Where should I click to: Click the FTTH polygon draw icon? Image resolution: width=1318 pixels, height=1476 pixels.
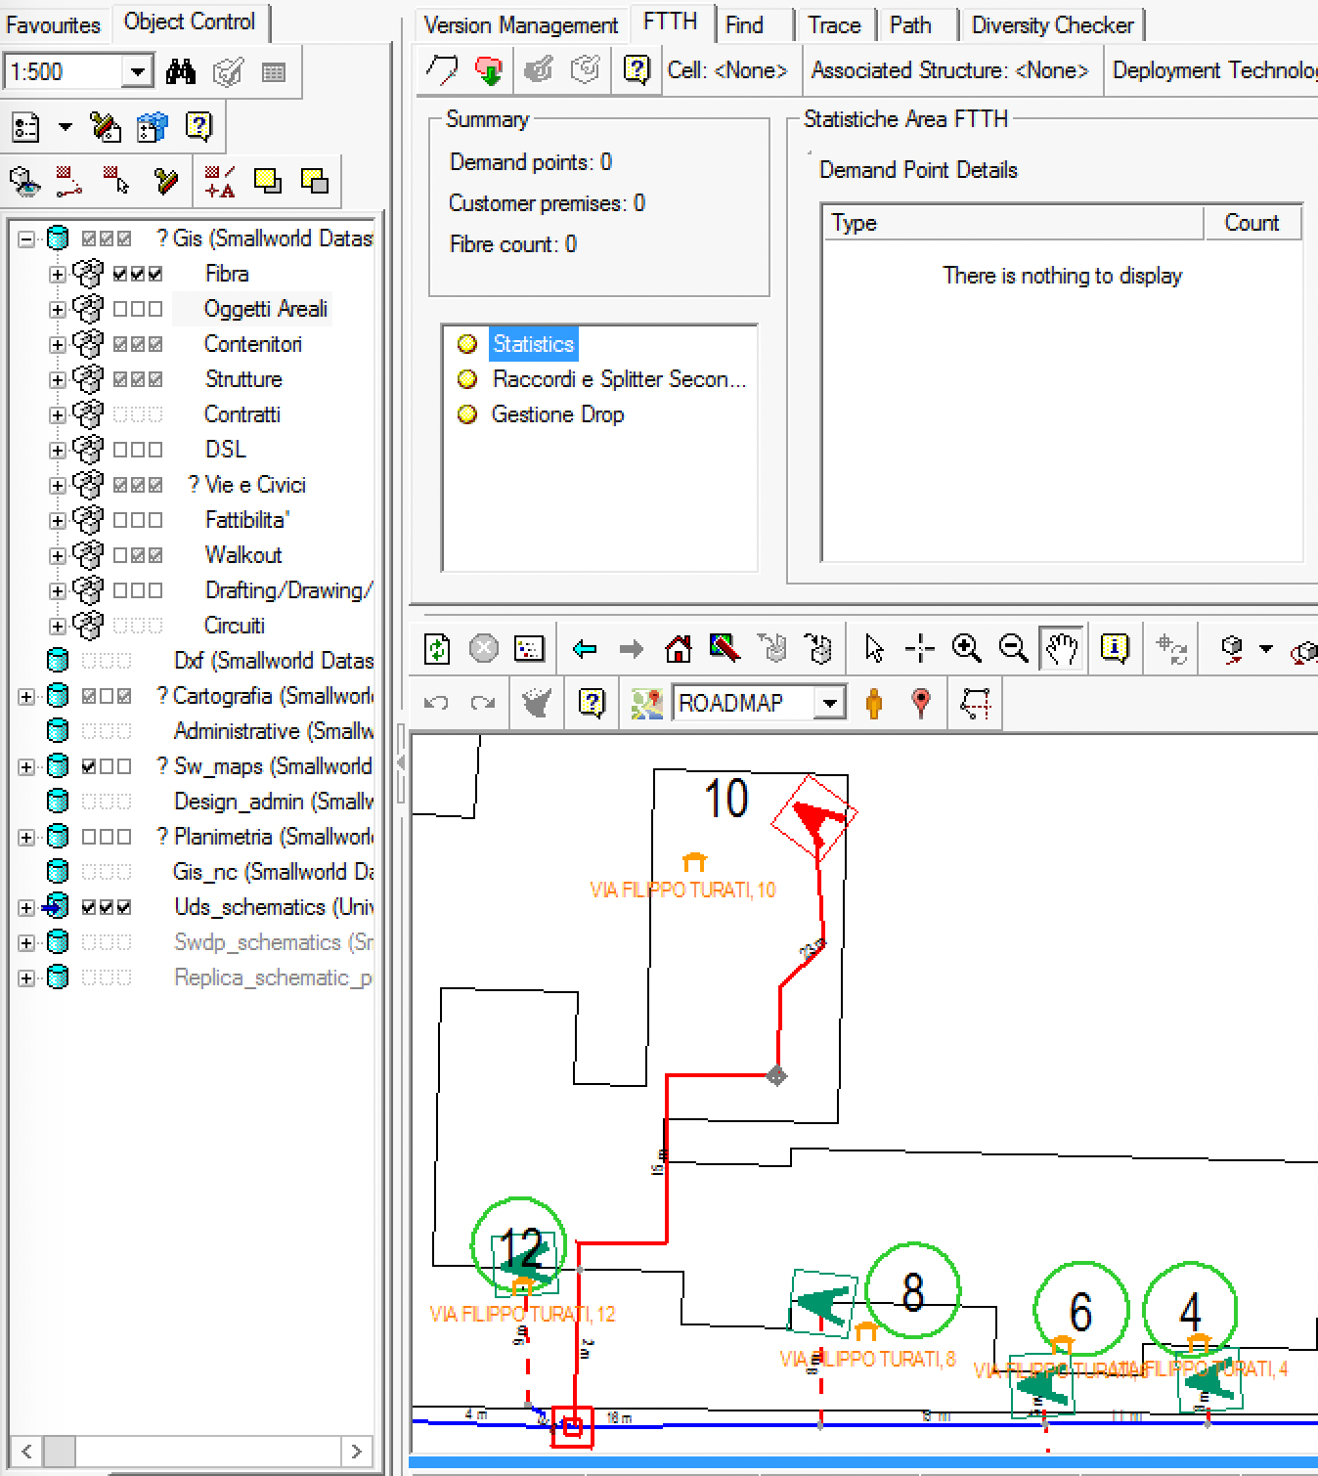tap(442, 69)
